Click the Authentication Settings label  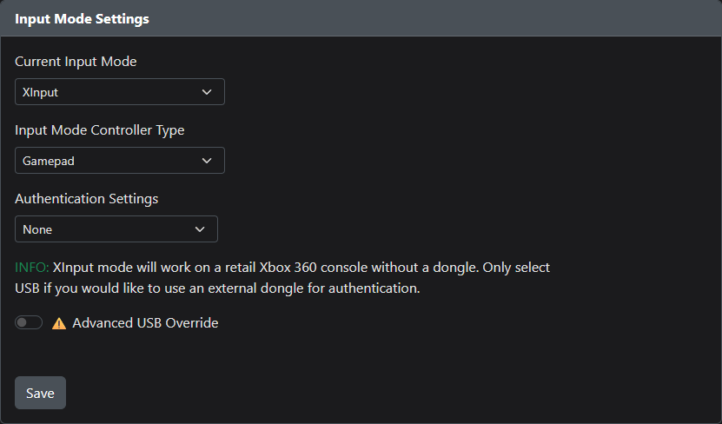click(x=87, y=199)
